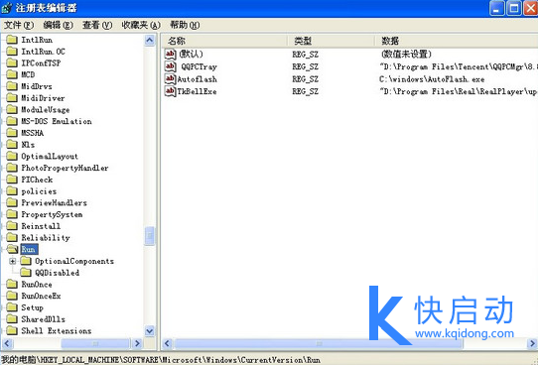The height and width of the screenshot is (365, 538).
Task: Select the Shell Extensions key
Action: pyautogui.click(x=57, y=331)
